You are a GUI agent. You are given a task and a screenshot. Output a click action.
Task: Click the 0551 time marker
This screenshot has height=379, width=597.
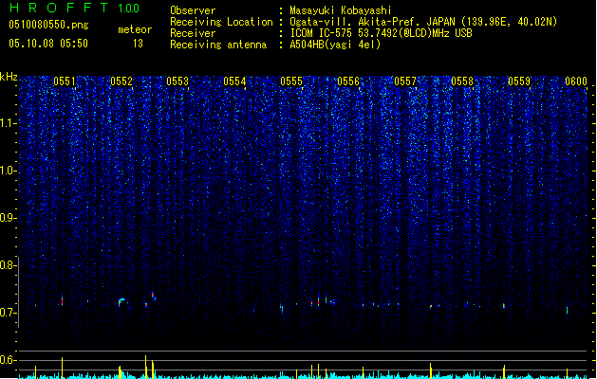click(65, 81)
